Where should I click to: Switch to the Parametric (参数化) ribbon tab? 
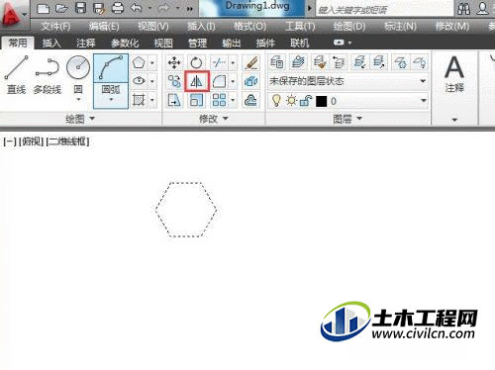pyautogui.click(x=125, y=43)
